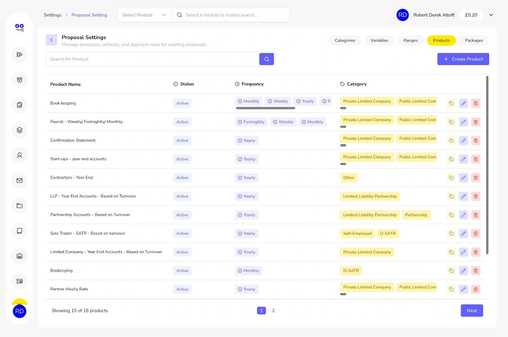The width and height of the screenshot is (508, 337).
Task: Open the book icon in sidebar
Action: pos(20,231)
